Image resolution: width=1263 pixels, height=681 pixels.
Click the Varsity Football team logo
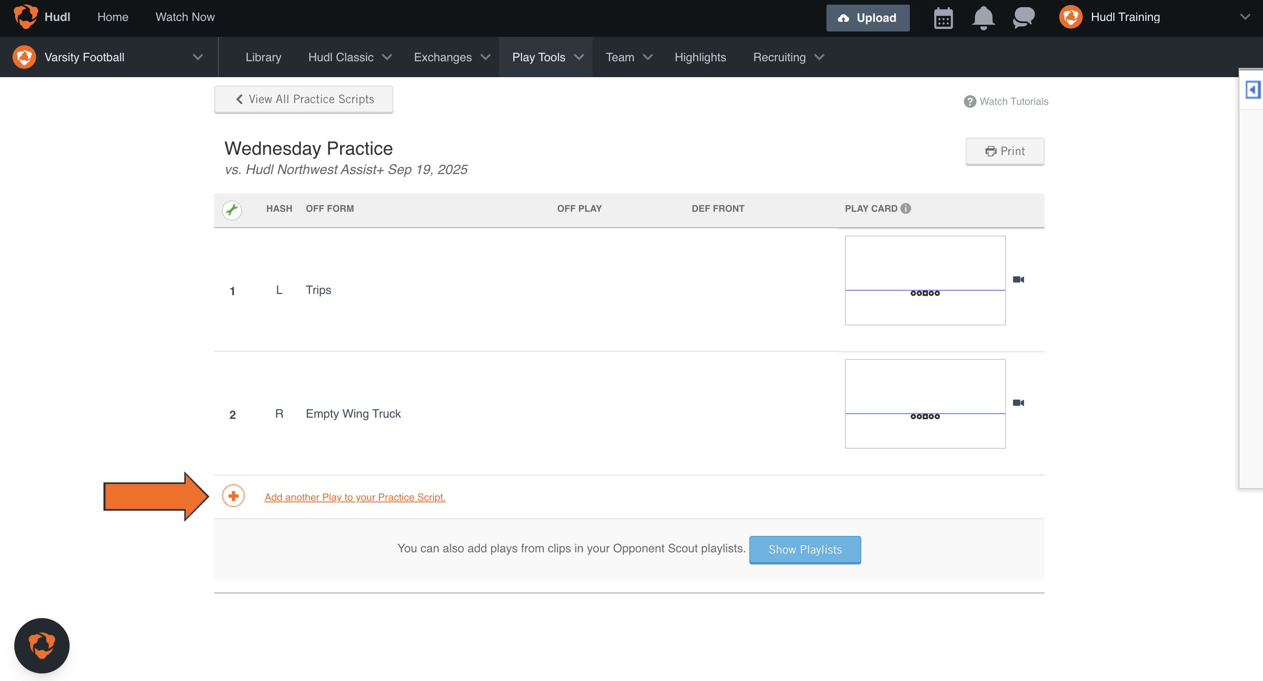(24, 57)
